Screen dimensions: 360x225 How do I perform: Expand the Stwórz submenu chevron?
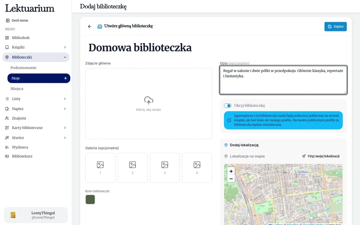pyautogui.click(x=65, y=138)
